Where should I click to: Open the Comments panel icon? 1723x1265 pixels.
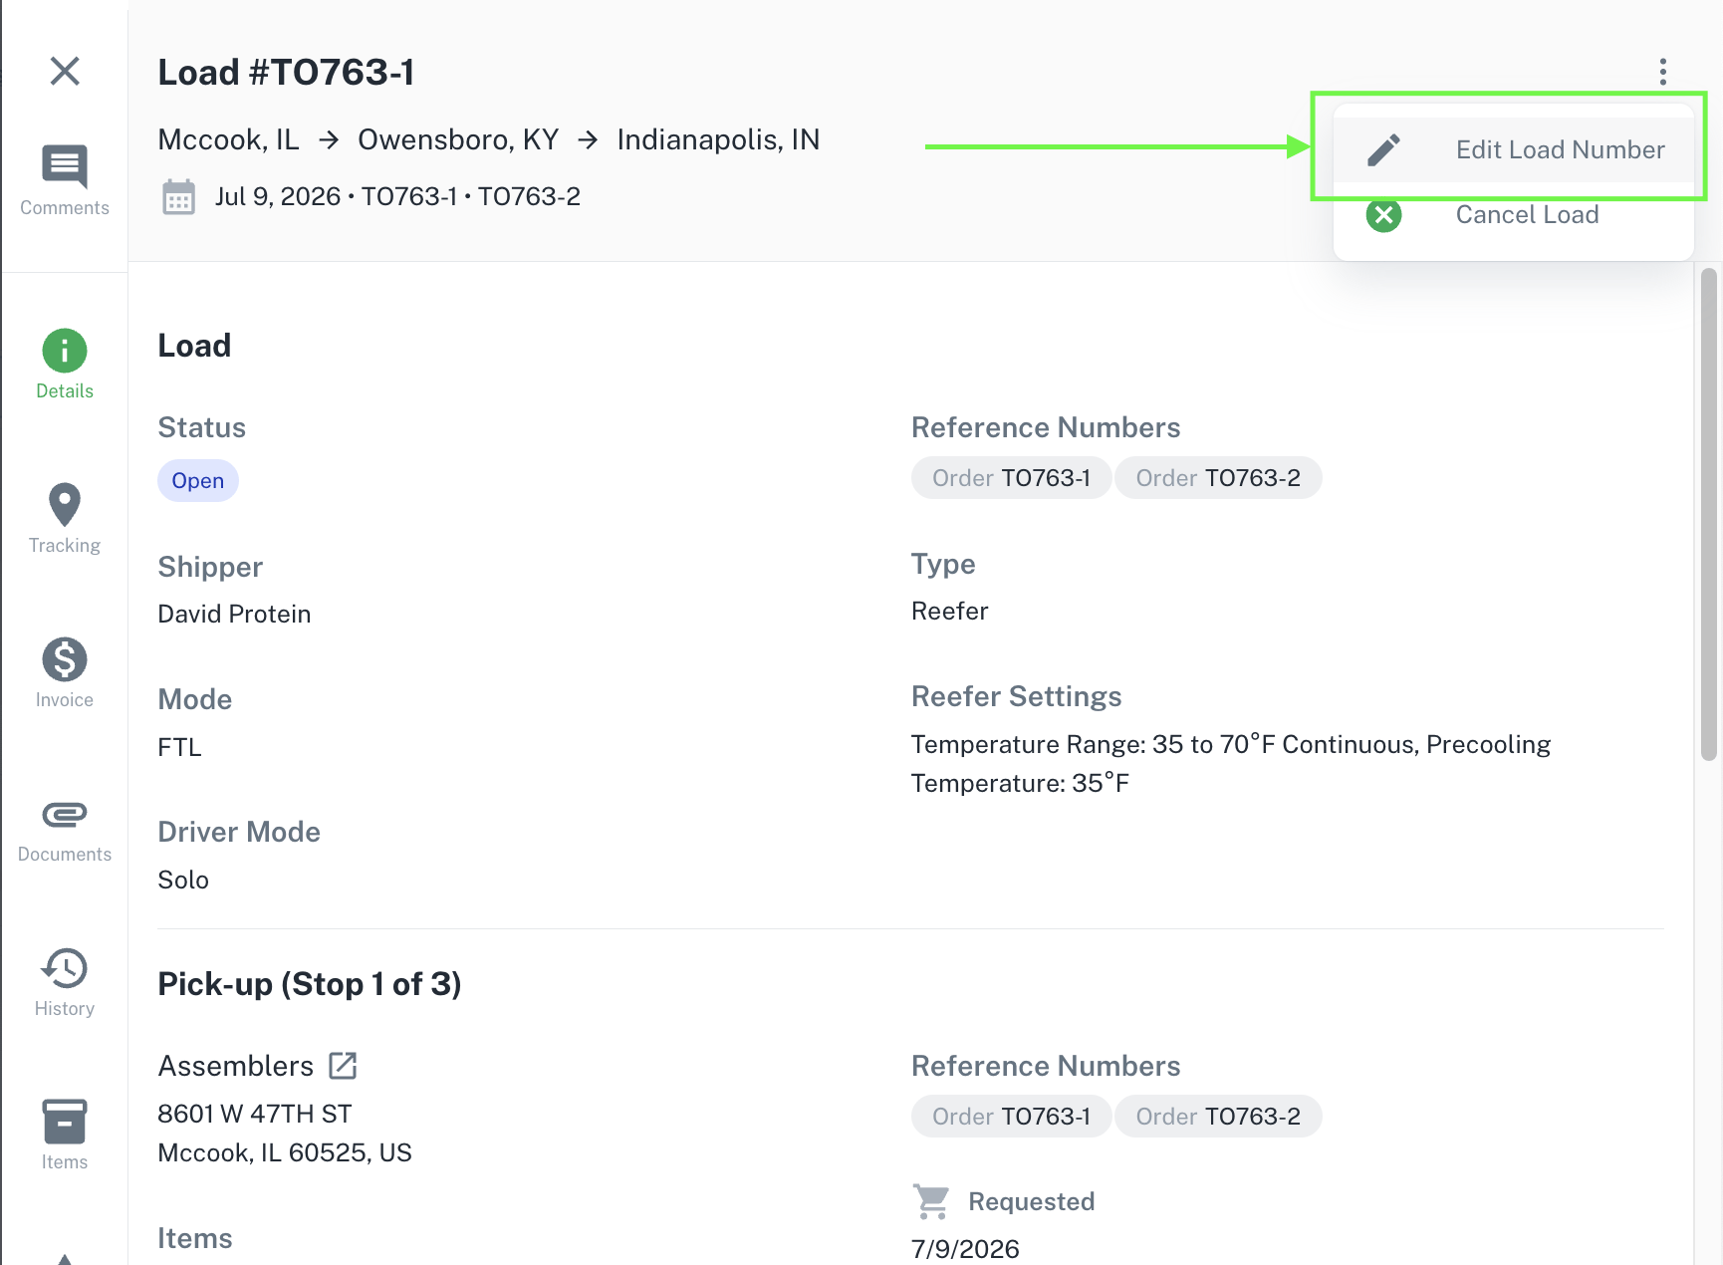coord(65,166)
